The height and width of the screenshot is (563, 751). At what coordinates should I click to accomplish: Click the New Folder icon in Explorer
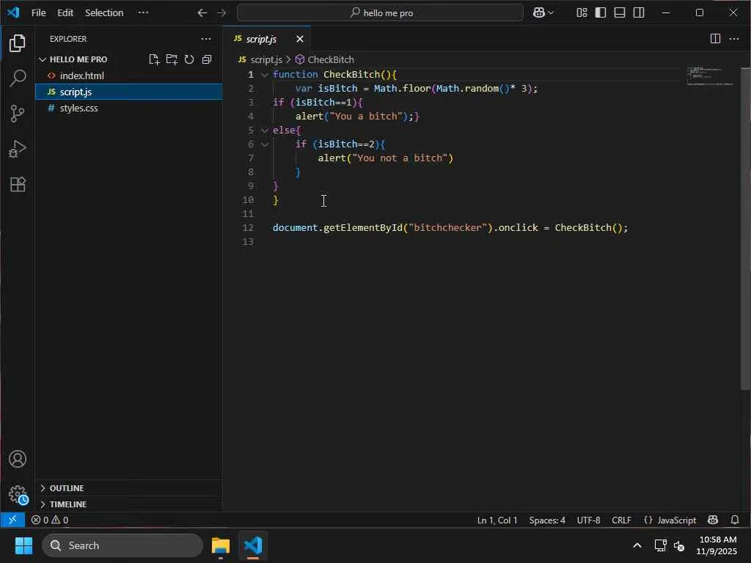point(172,59)
